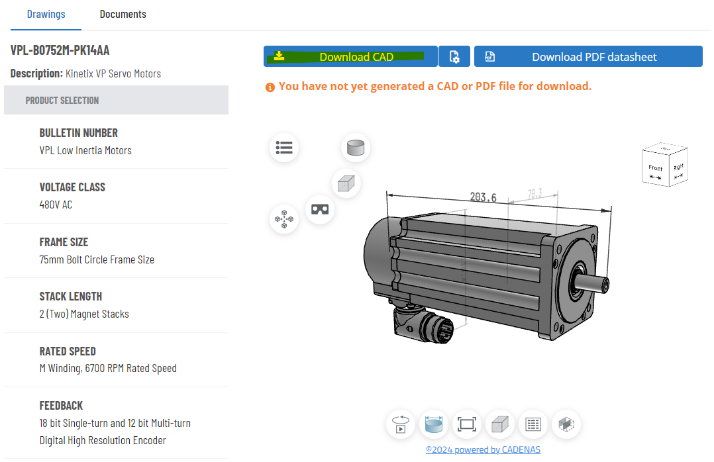Image resolution: width=714 pixels, height=462 pixels.
Task: Open CAD generation settings with gear-file icon
Action: [x=454, y=56]
